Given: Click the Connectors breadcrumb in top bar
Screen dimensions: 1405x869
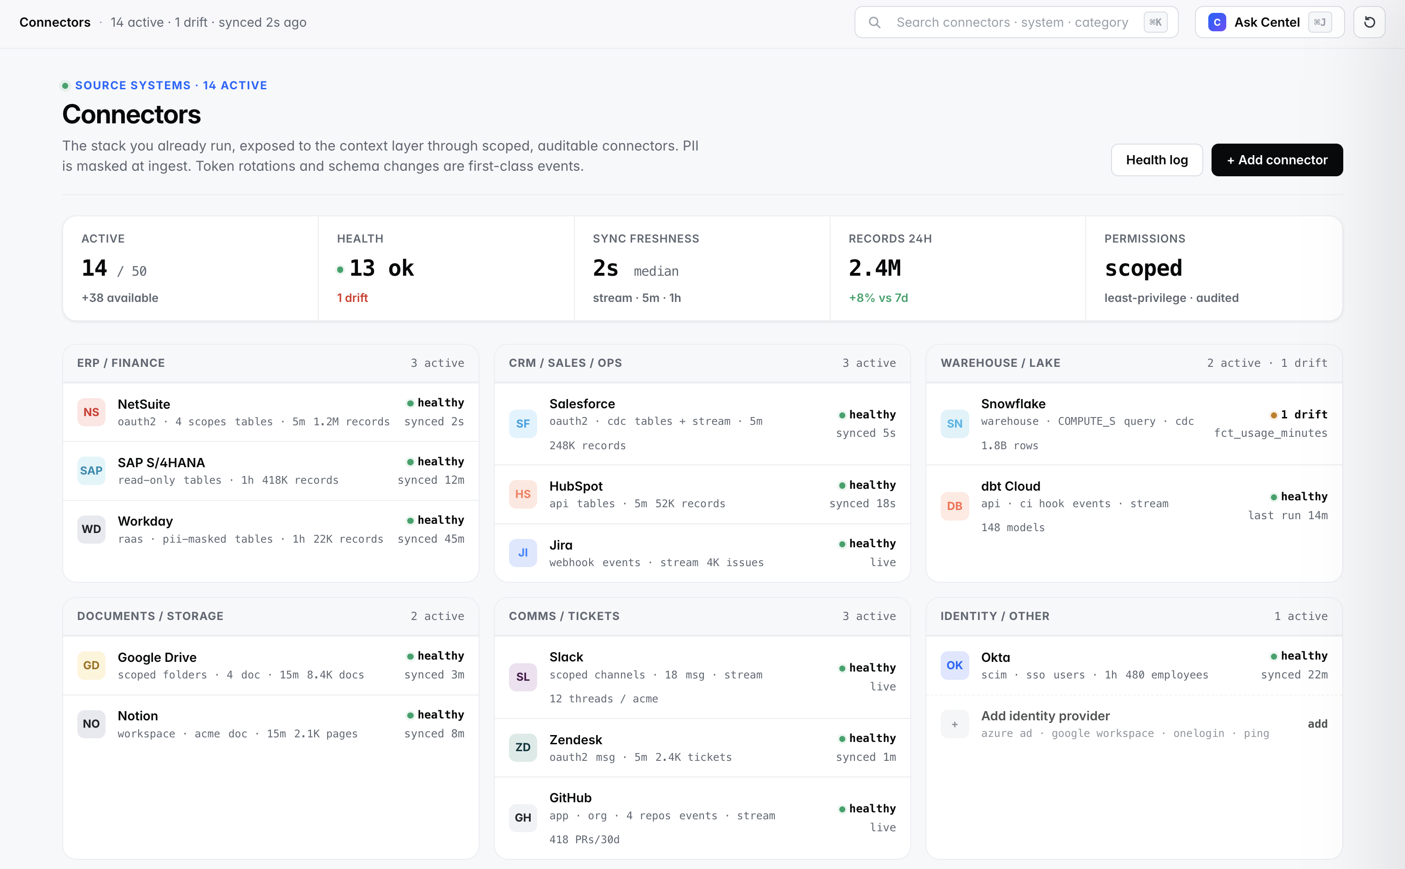Looking at the screenshot, I should tap(55, 23).
